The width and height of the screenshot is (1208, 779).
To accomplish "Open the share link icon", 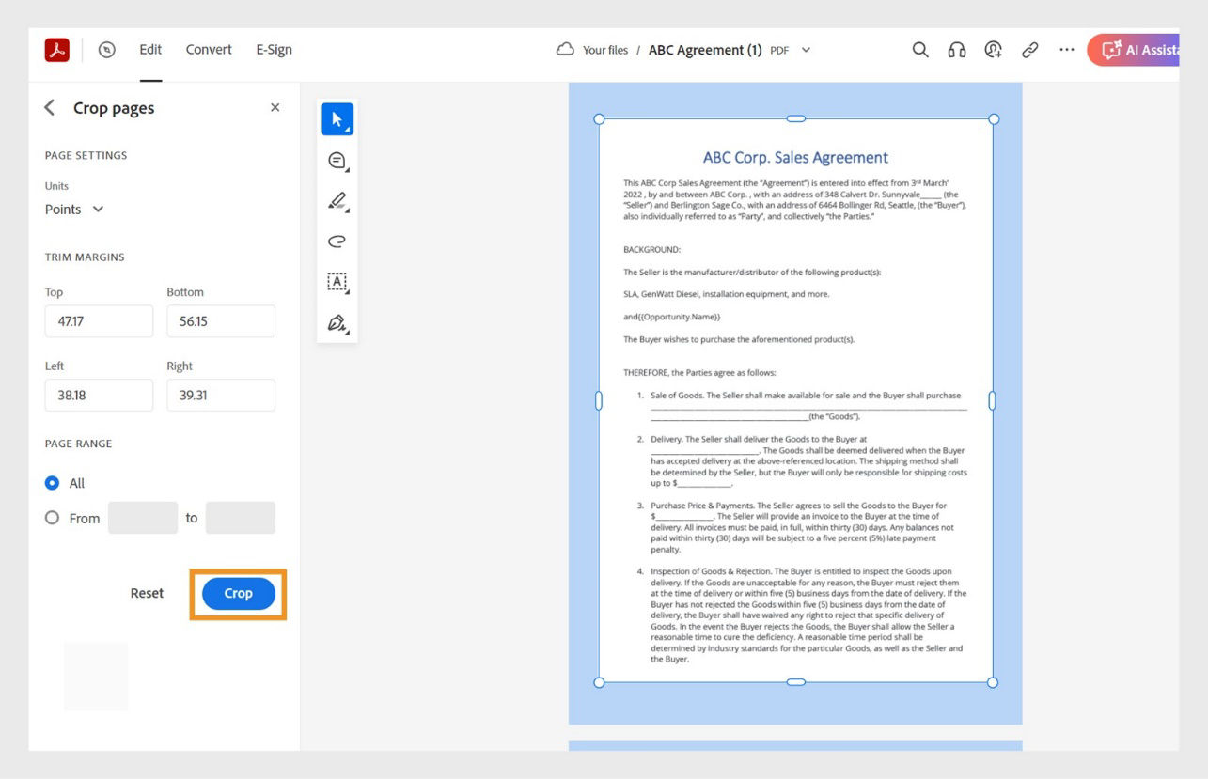I will pyautogui.click(x=1029, y=50).
